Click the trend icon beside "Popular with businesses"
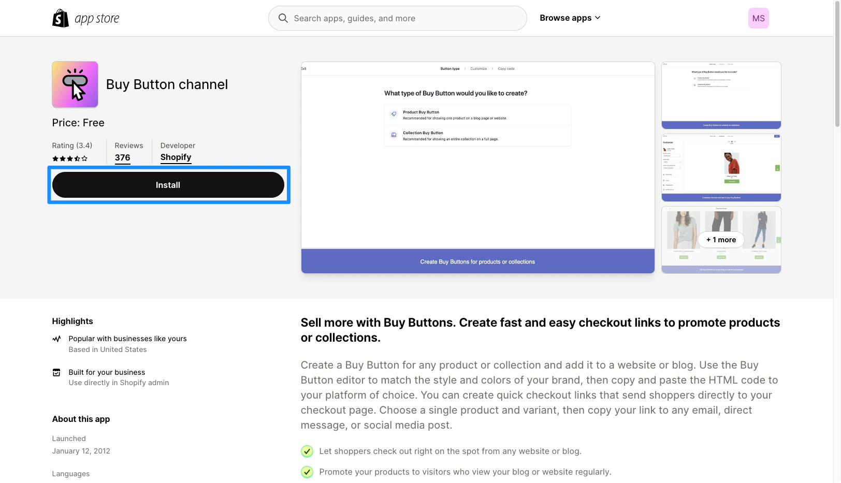Viewport: 841px width, 483px height. tap(56, 339)
